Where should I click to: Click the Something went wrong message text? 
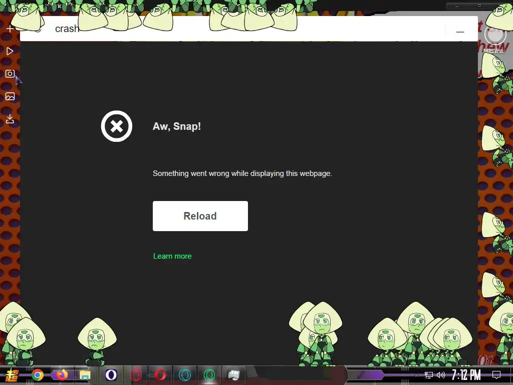[x=242, y=173]
